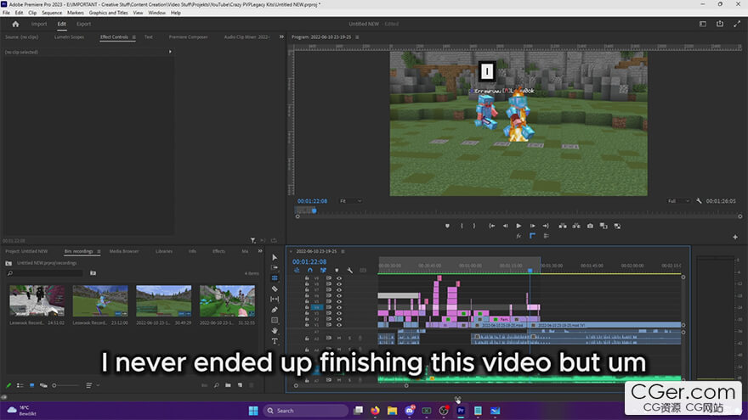Select the Track Select Forward tool

click(x=275, y=267)
